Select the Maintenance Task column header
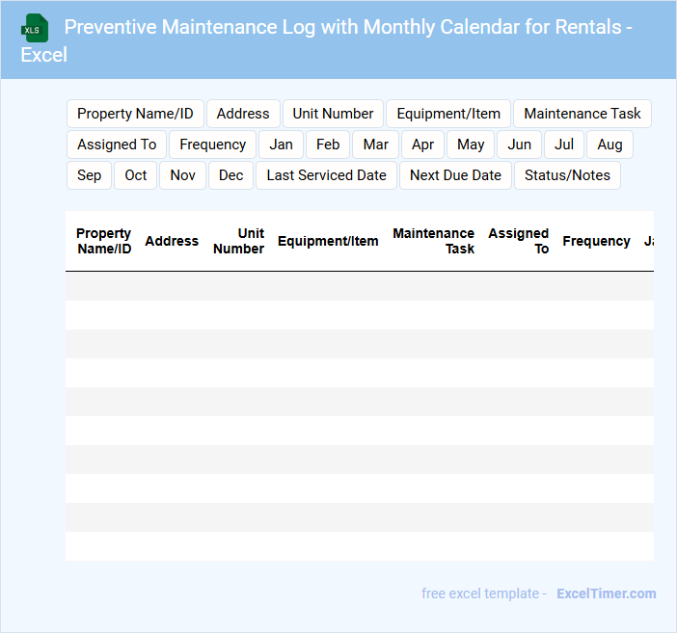This screenshot has height=633, width=677. pyautogui.click(x=433, y=241)
